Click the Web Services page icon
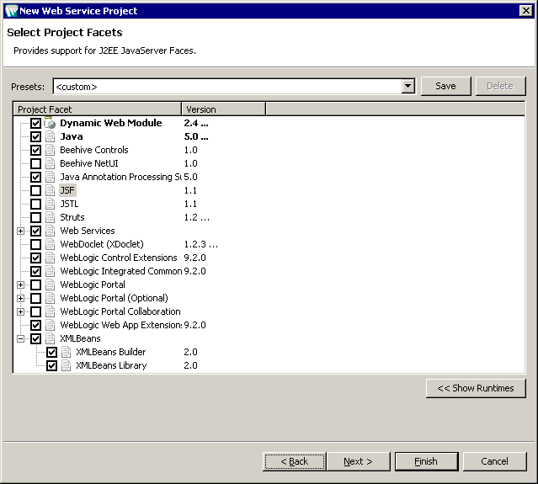The image size is (538, 484). [x=50, y=231]
